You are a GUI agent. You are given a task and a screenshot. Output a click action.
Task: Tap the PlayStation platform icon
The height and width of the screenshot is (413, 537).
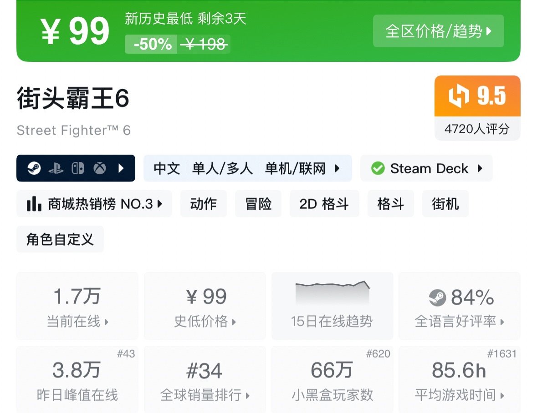[56, 168]
